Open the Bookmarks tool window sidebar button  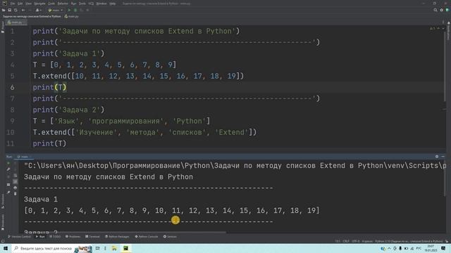(x=3, y=221)
